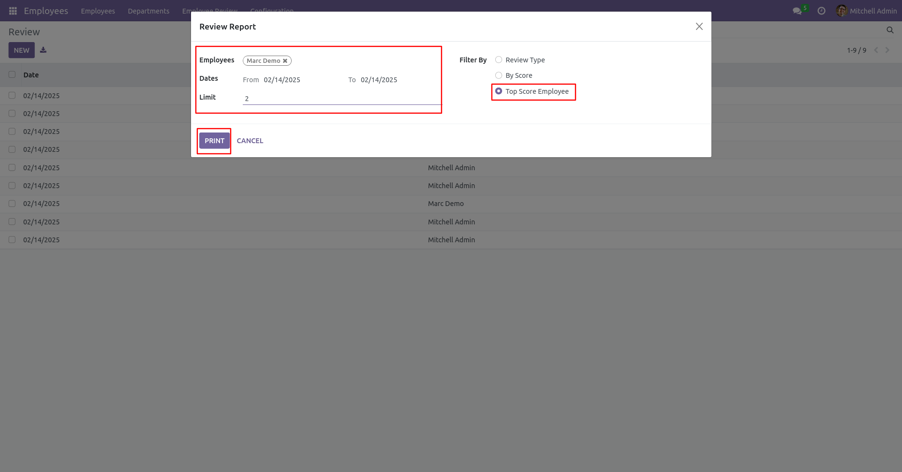902x472 pixels.
Task: Edit the To date 02/14/2025
Action: click(x=379, y=80)
